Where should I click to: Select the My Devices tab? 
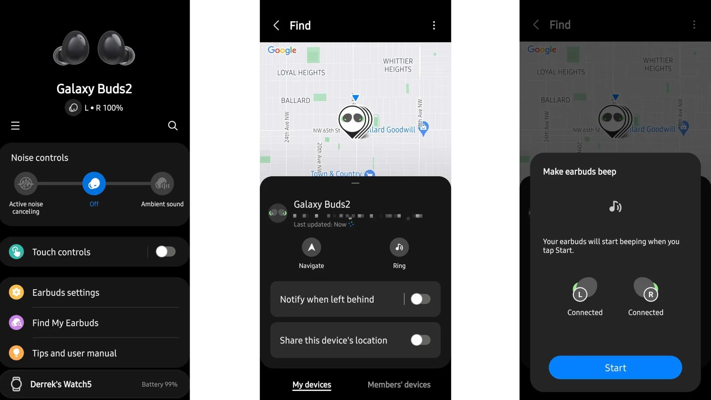311,384
